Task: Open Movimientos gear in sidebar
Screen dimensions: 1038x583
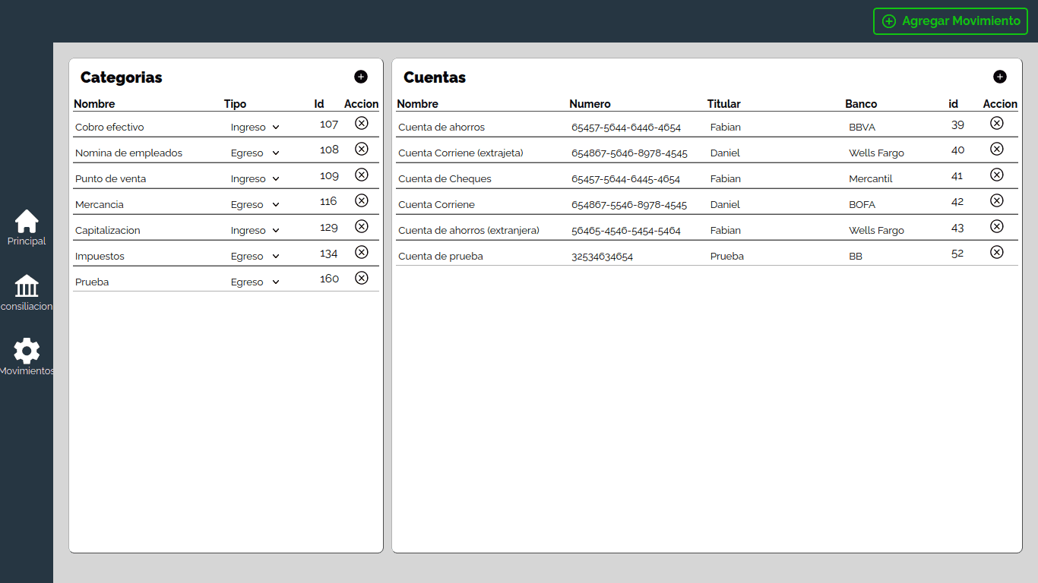Action: pyautogui.click(x=27, y=358)
